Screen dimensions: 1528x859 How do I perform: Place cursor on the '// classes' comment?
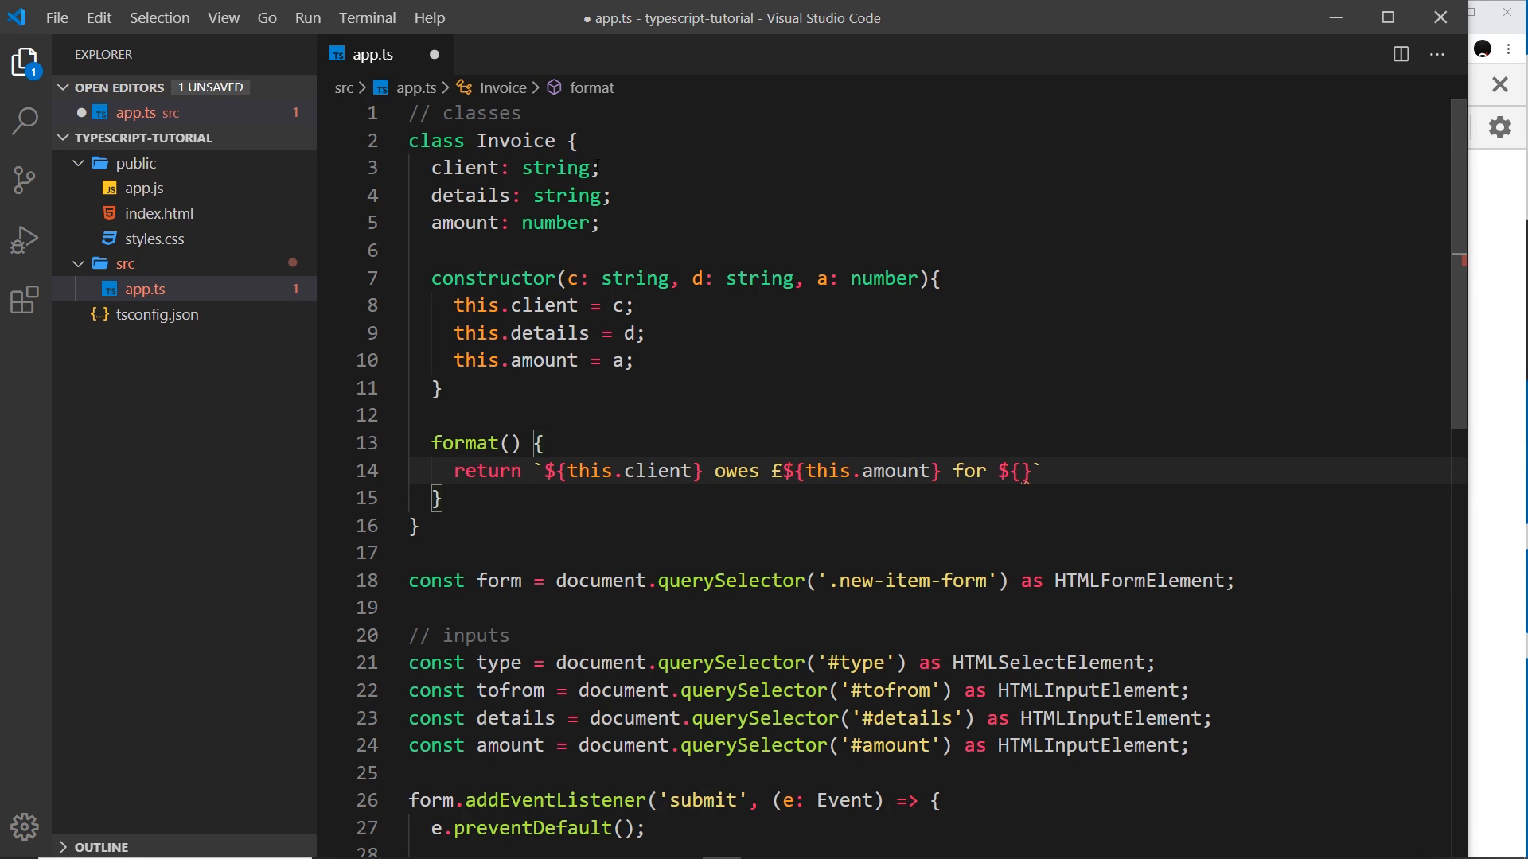coord(465,113)
